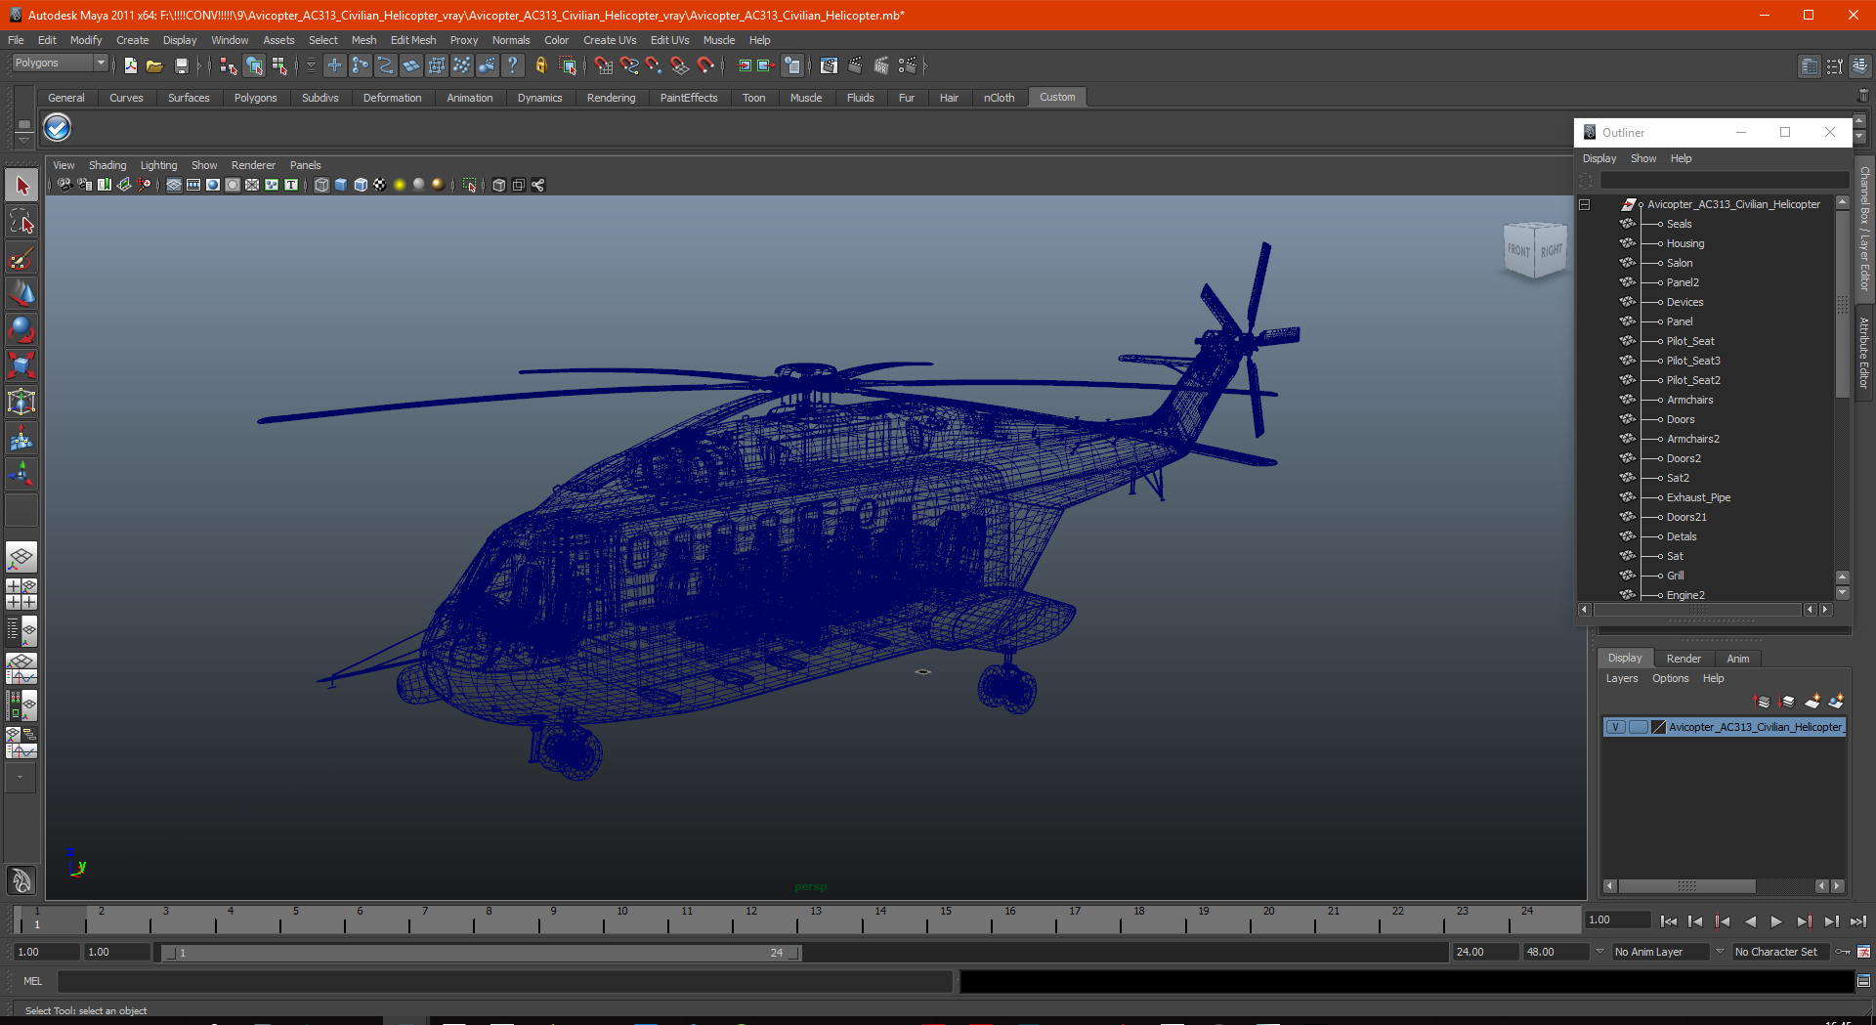Go to start of playback range
This screenshot has width=1876, height=1025.
[1669, 921]
